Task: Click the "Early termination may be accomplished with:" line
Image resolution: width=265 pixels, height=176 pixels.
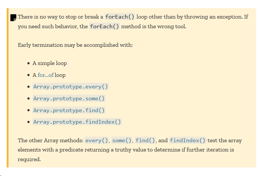Action: (x=75, y=45)
